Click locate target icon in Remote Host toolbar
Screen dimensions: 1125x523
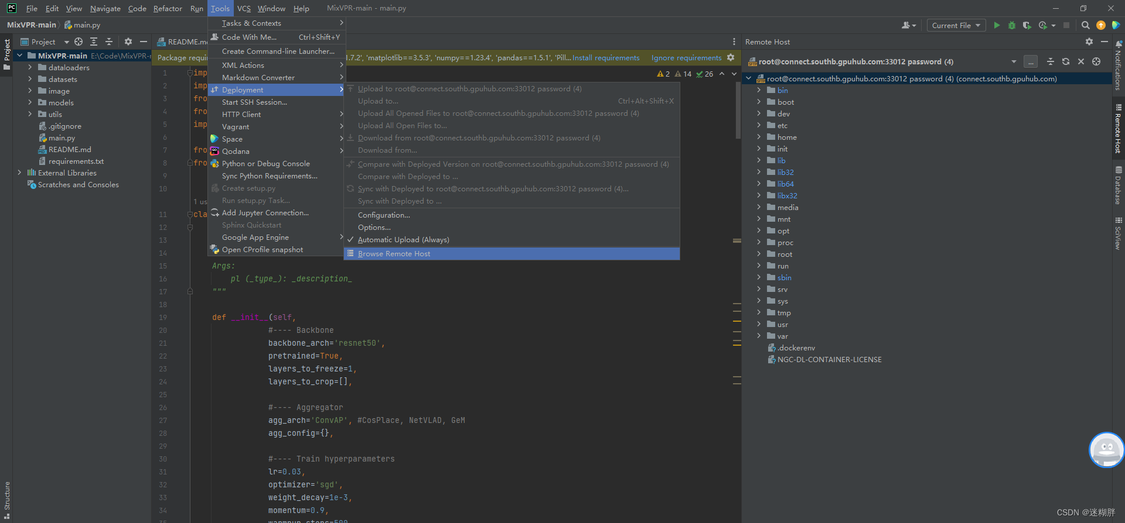pyautogui.click(x=1096, y=61)
